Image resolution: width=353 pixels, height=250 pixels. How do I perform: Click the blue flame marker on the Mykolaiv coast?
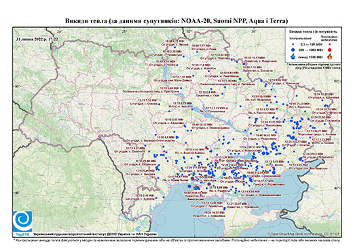click(x=196, y=187)
